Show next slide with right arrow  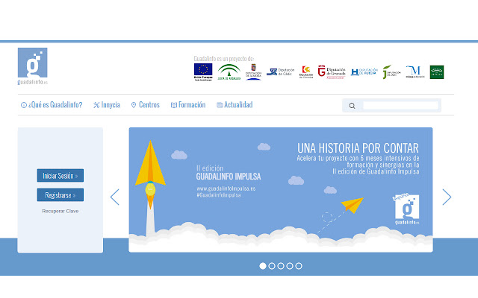(x=447, y=197)
